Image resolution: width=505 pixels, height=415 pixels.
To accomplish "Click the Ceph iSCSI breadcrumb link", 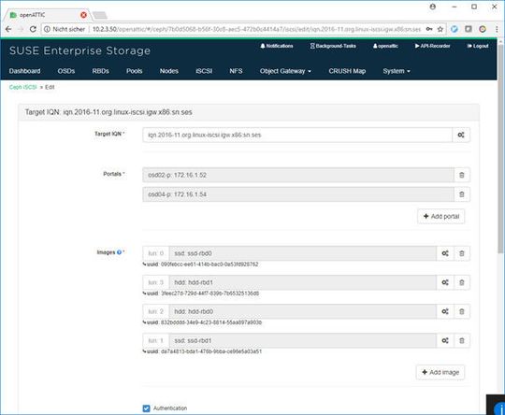I will click(x=22, y=87).
